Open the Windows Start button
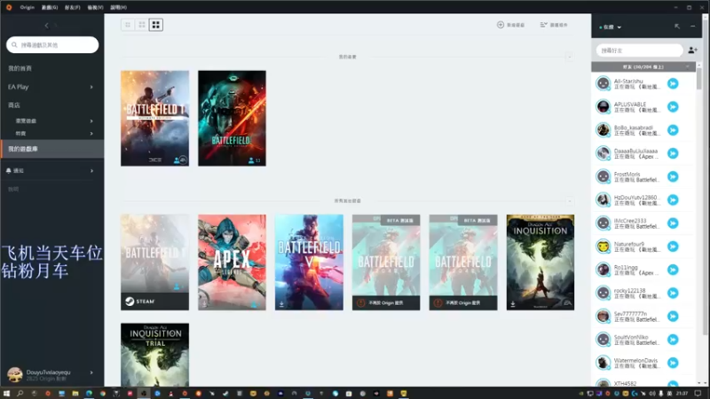This screenshot has height=399, width=710. [6, 394]
